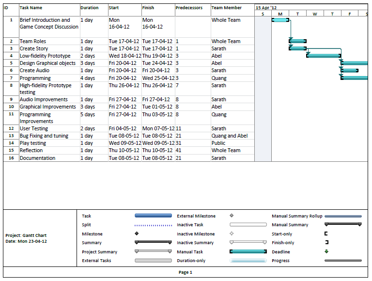Click the blue Task bar sample in legend
The height and width of the screenshot is (281, 372).
point(153,216)
